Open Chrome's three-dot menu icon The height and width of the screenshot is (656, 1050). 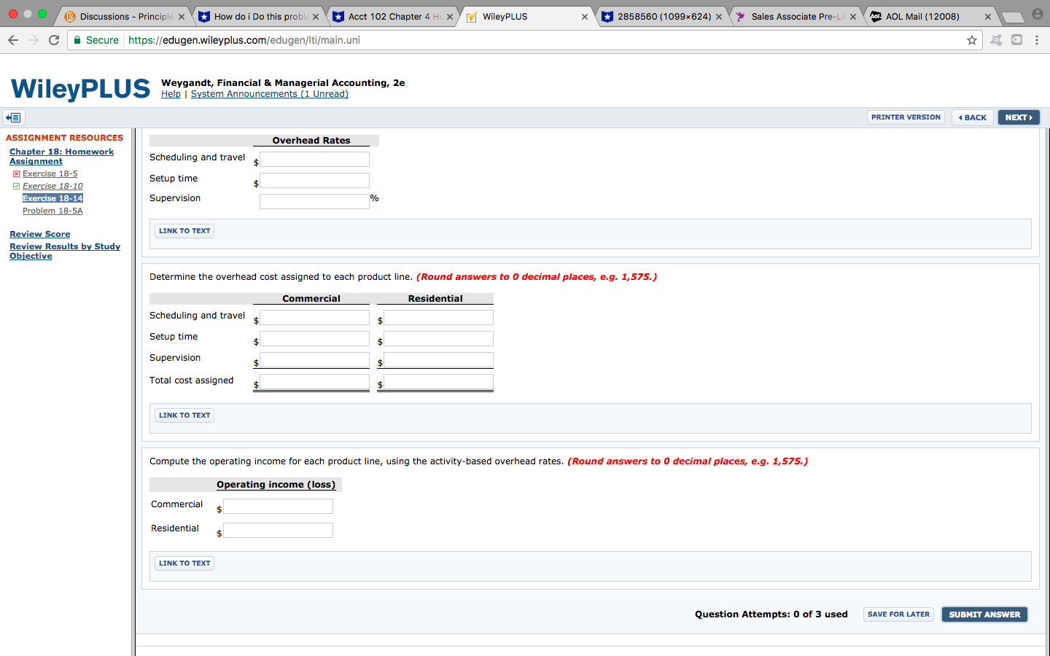tap(1038, 41)
